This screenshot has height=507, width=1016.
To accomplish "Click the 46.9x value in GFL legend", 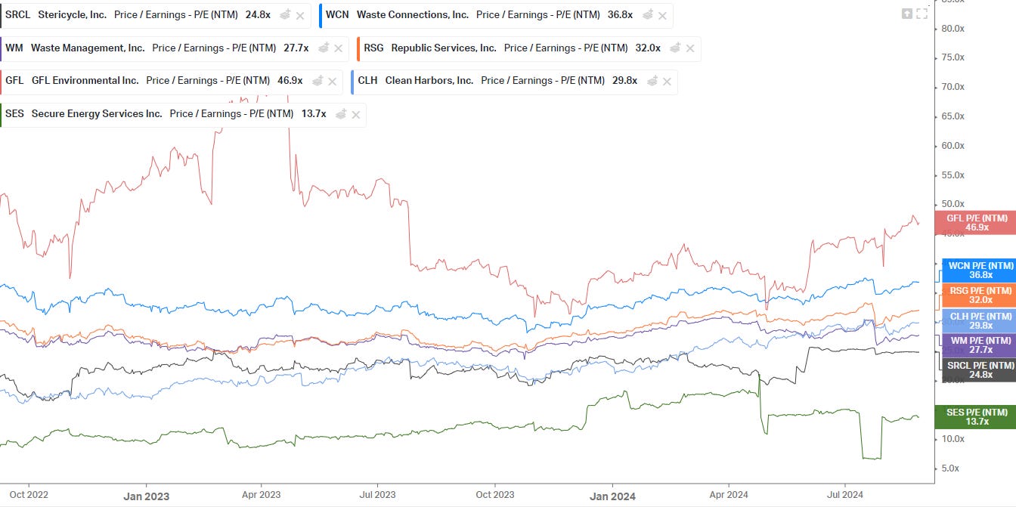I will click(290, 80).
